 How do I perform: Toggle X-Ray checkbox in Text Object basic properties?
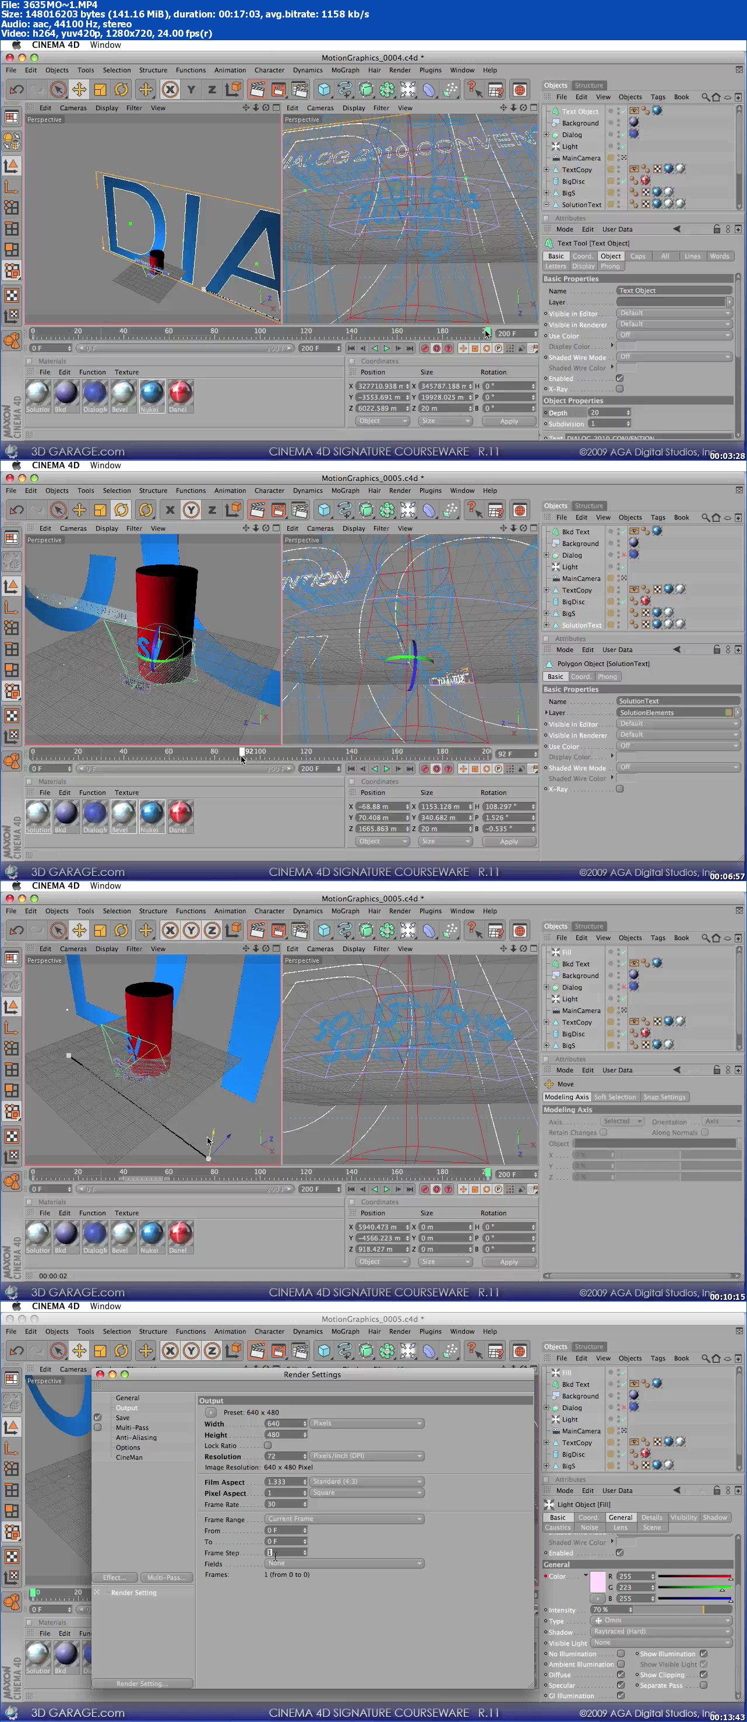coord(619,388)
